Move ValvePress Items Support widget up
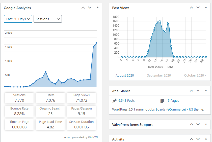This screenshot has height=142, width=212. click(192, 124)
